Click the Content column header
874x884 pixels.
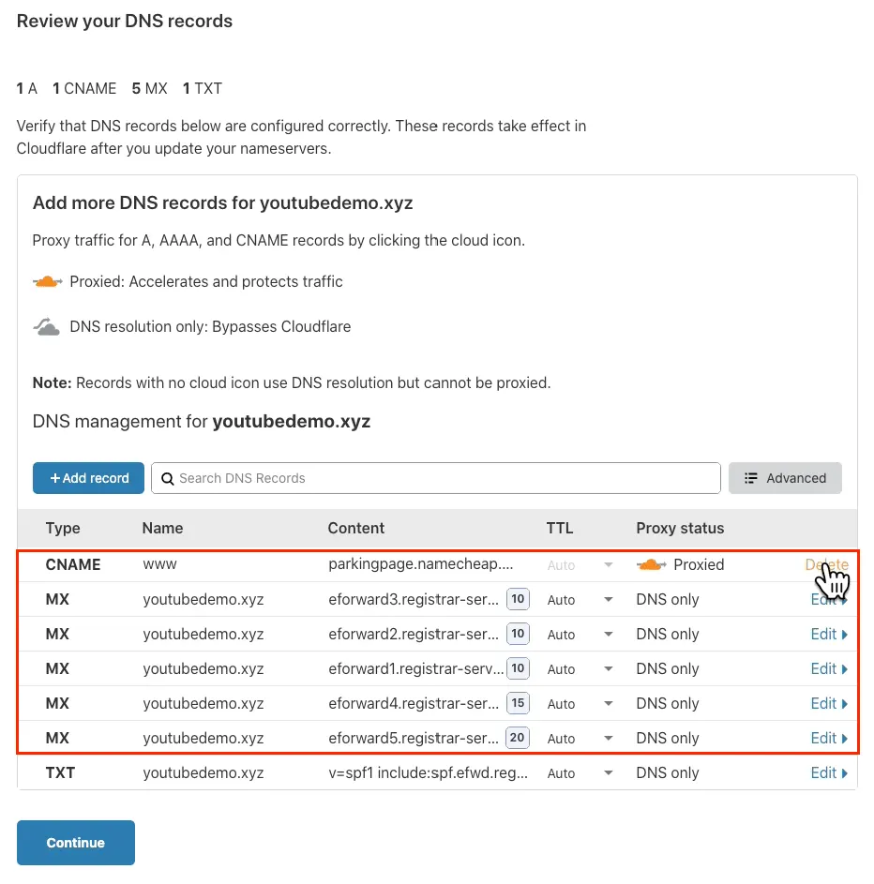pyautogui.click(x=355, y=529)
